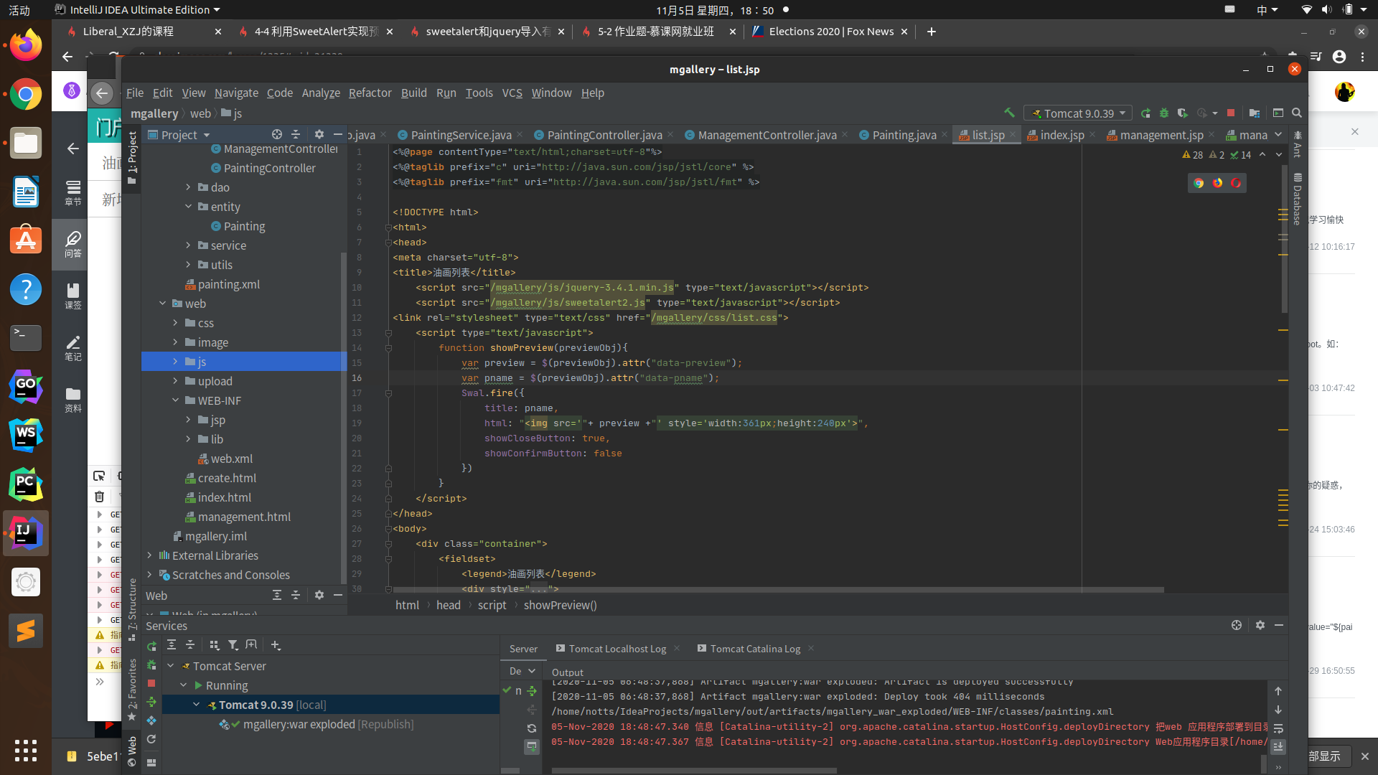Switch to PaintingController.java tab
The height and width of the screenshot is (775, 1378).
[604, 135]
